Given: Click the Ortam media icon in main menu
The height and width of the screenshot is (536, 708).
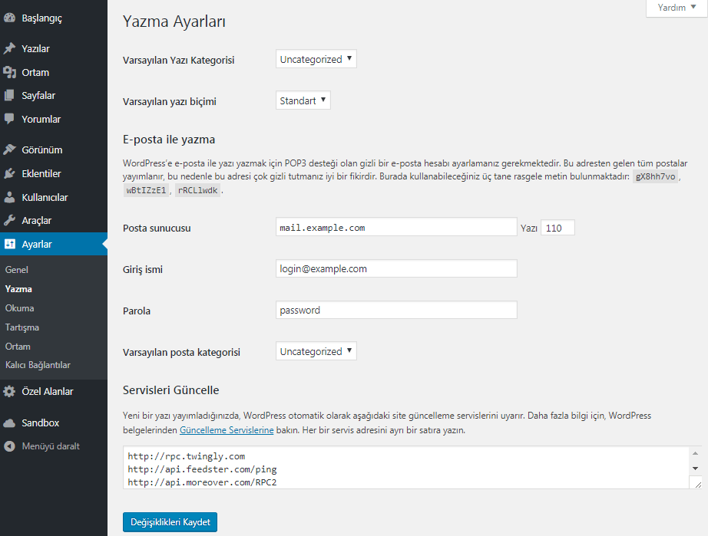Looking at the screenshot, I should (9, 72).
